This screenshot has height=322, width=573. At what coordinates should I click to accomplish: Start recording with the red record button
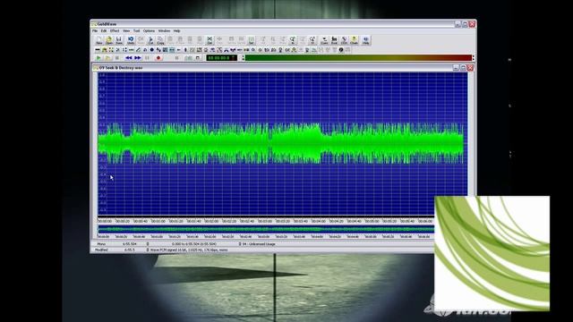158,57
